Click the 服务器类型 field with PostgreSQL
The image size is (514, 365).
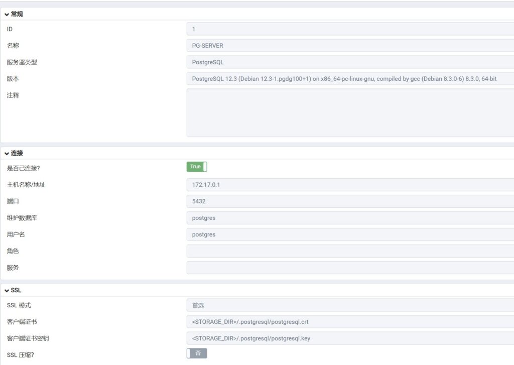(350, 62)
